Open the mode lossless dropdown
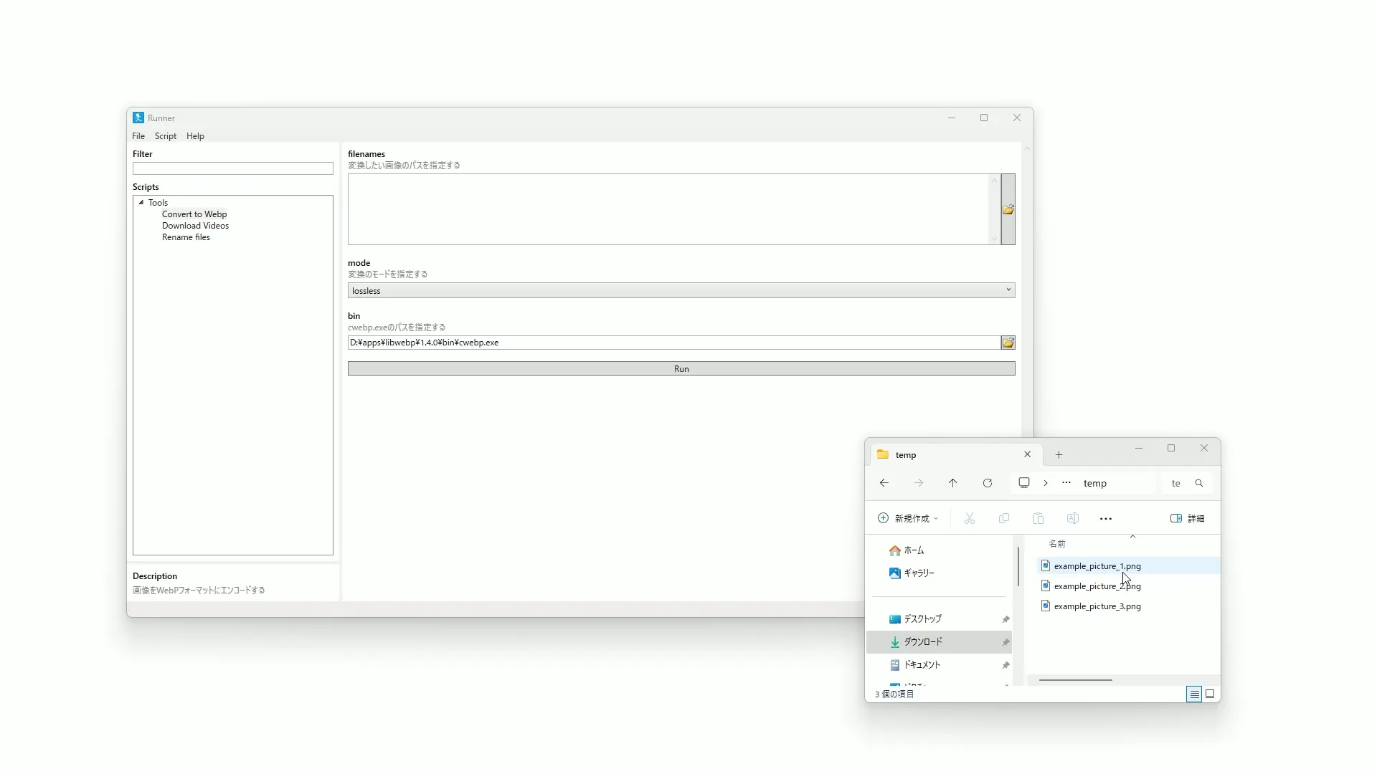This screenshot has height=774, width=1377. tap(1008, 290)
